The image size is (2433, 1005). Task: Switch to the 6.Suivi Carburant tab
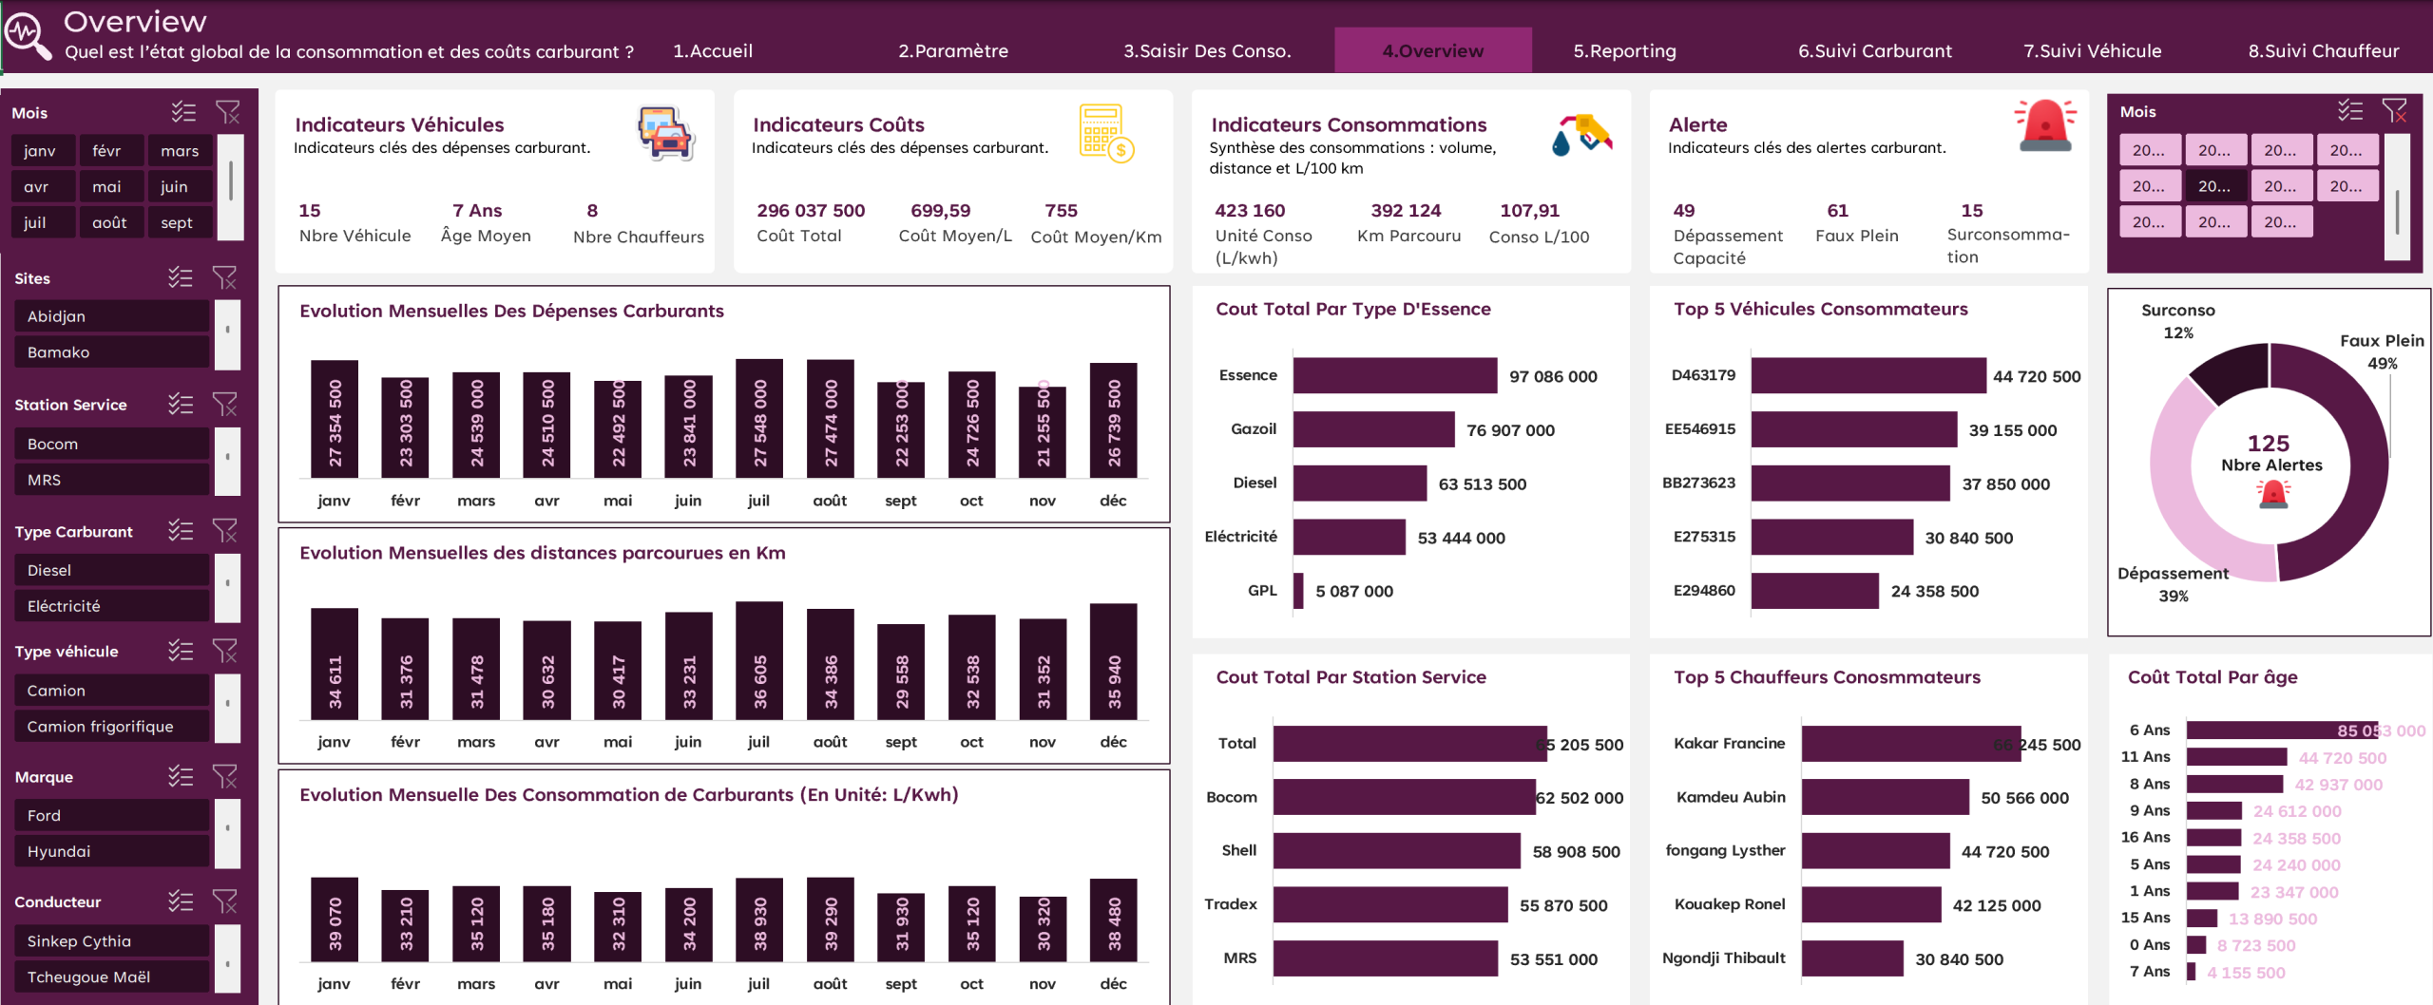pos(1874,50)
